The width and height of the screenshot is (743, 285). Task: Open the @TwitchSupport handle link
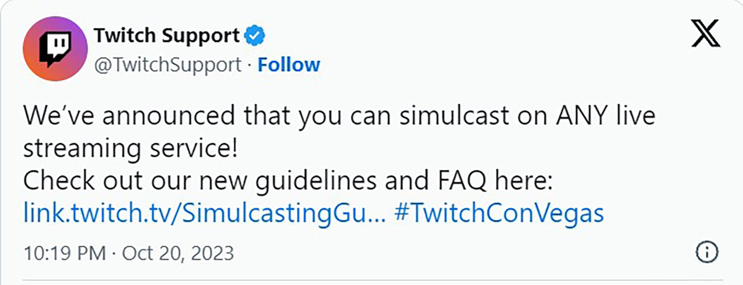click(x=168, y=65)
